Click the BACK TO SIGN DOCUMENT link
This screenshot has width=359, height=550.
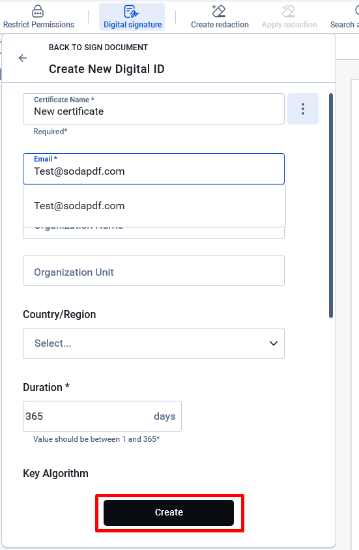point(98,48)
